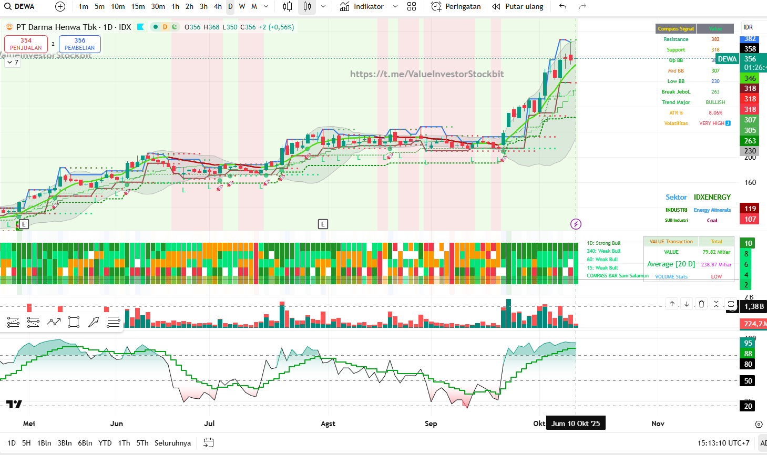The image size is (767, 455).
Task: Switch to the 15m timeframe
Action: [138, 6]
